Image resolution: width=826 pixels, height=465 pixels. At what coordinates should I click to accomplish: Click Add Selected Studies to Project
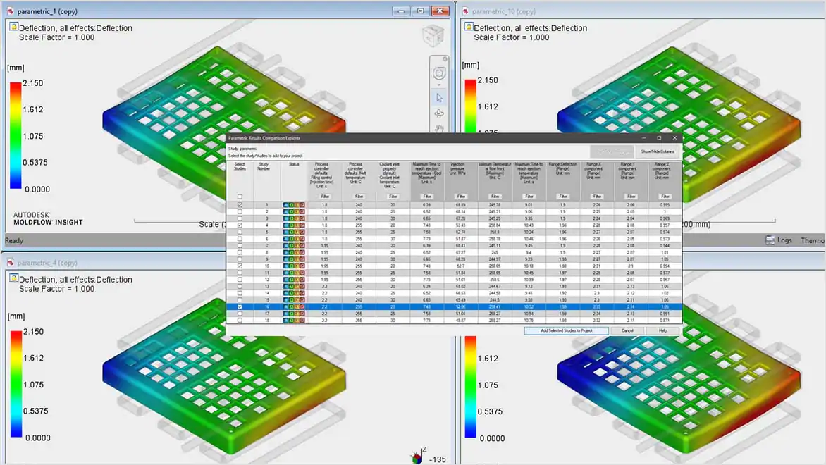coord(566,330)
